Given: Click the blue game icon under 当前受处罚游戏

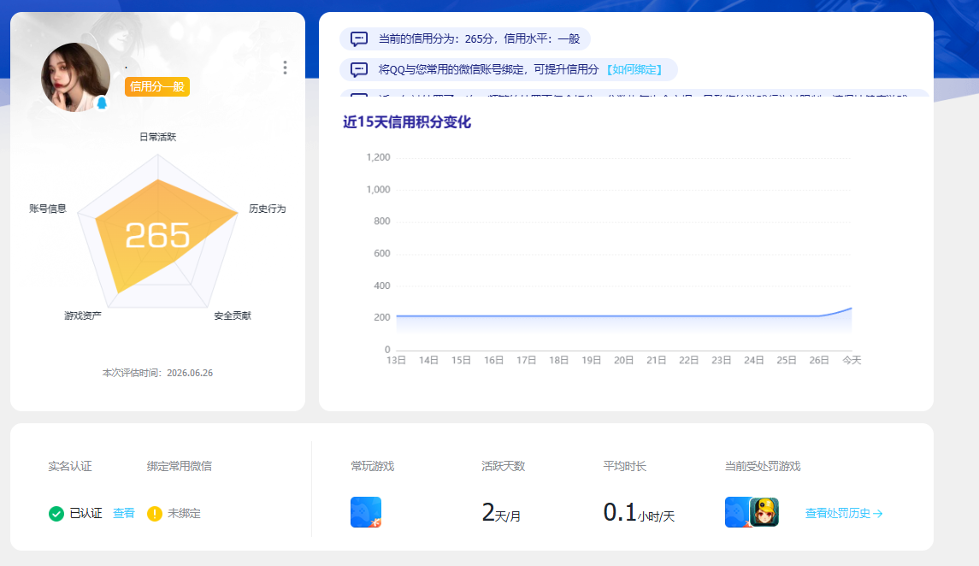Looking at the screenshot, I should pos(737,512).
